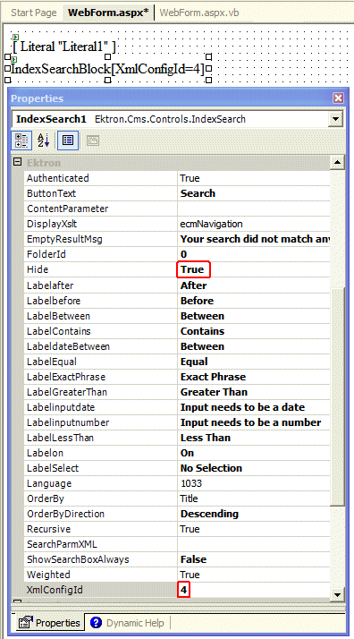Select the Labelbefore property name
The image size is (354, 639).
pos(54,301)
